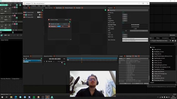This screenshot has width=177, height=99.
Task: Open the Timeline menu
Action: pos(33,6)
